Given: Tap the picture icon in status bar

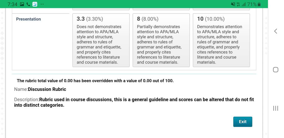Looking at the screenshot, I should coord(22,4).
